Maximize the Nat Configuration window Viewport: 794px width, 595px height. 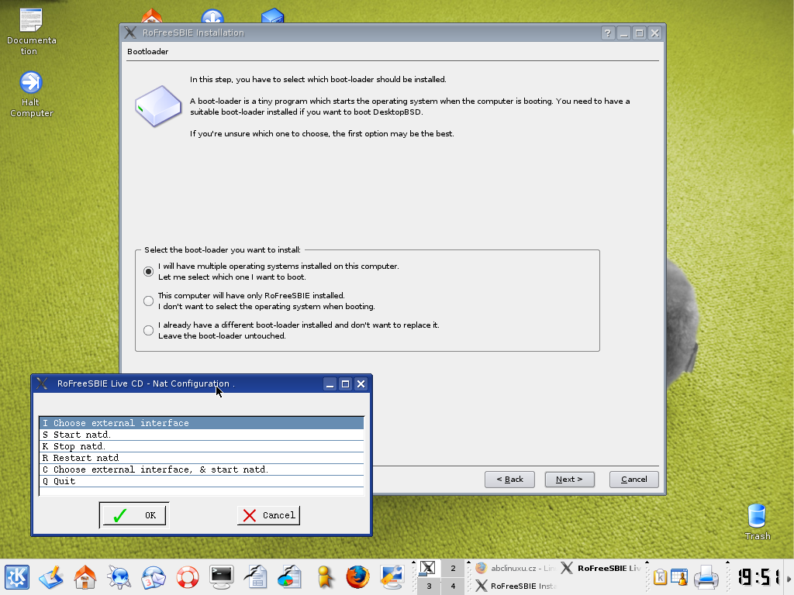click(345, 384)
